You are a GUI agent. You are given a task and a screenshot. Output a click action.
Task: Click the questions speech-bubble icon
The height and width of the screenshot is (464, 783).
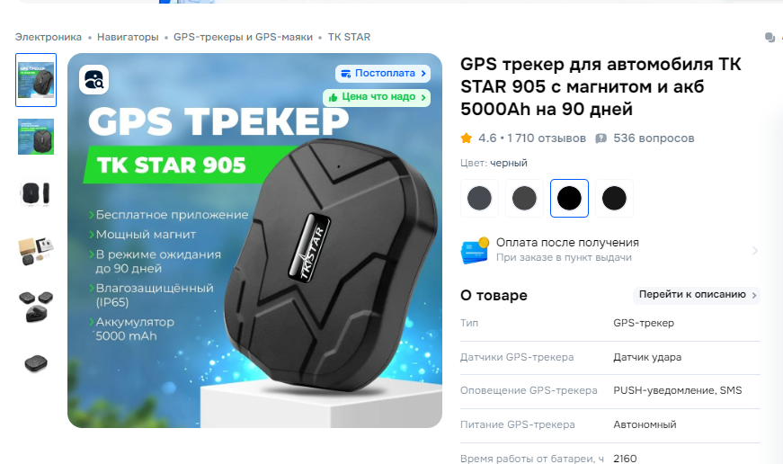(601, 138)
